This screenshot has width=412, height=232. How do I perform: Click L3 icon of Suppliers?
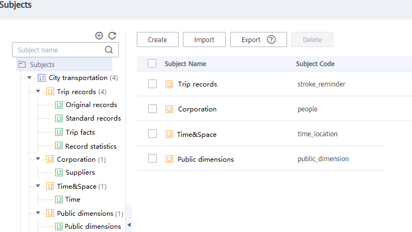[x=59, y=173]
